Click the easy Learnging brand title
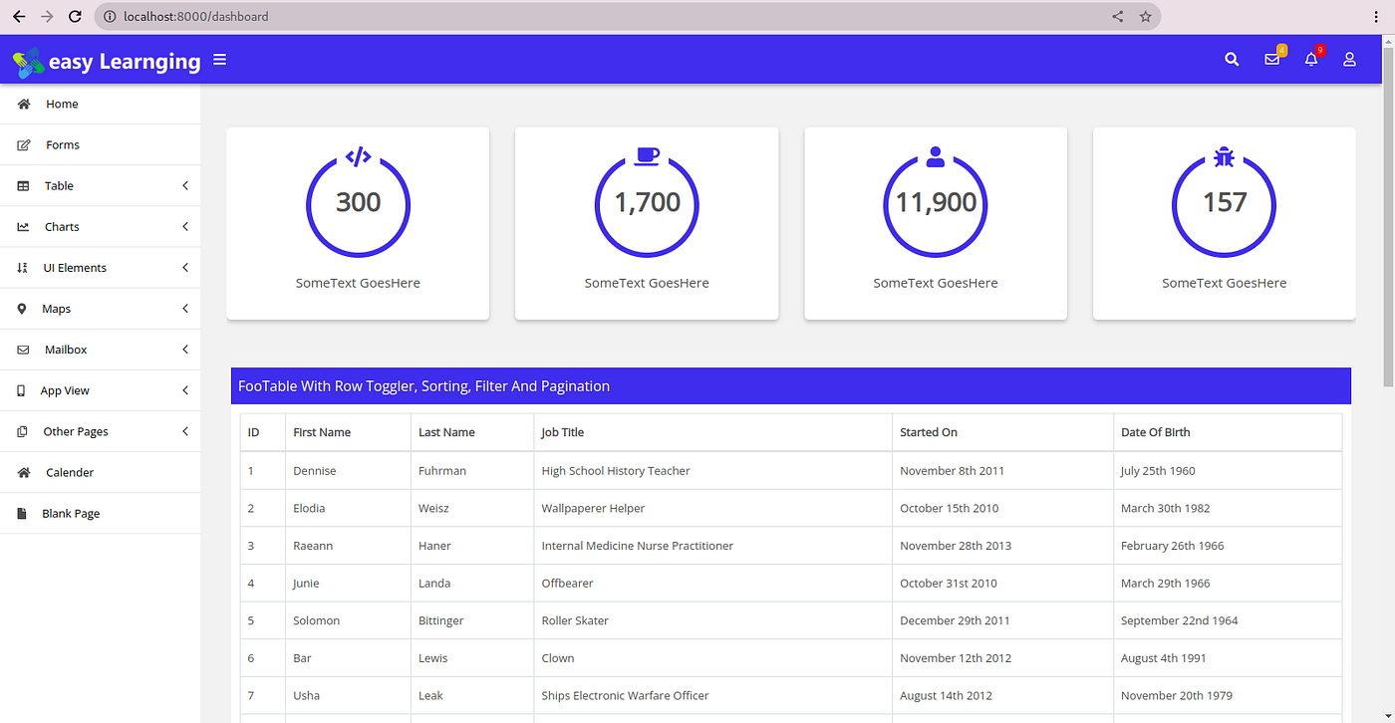This screenshot has height=723, width=1395. point(125,62)
